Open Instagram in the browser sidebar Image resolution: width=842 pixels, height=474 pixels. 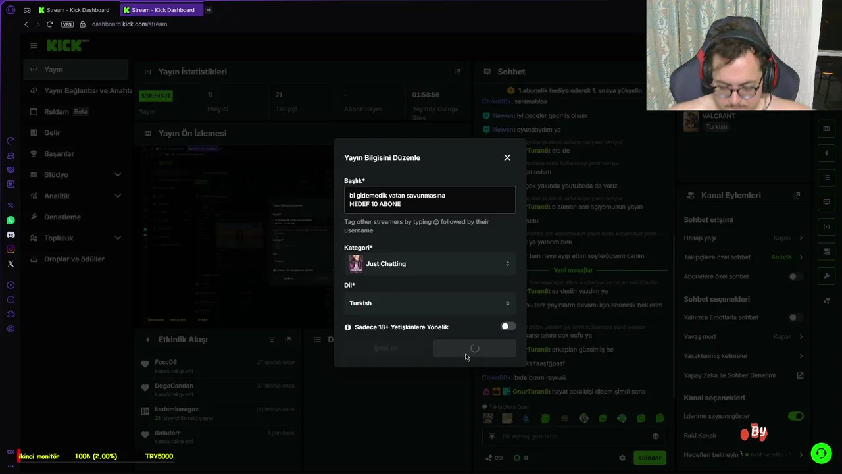[11, 249]
